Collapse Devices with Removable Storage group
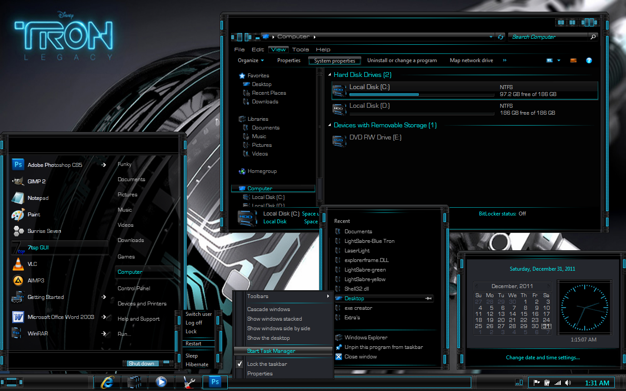Image resolution: width=626 pixels, height=391 pixels. coord(330,125)
